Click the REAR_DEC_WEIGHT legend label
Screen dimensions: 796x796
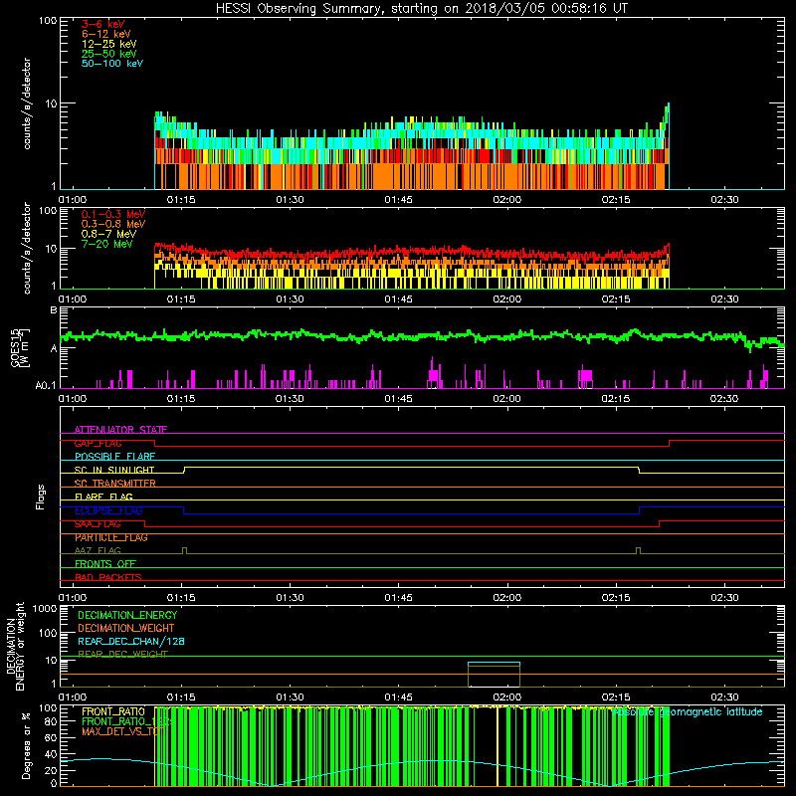(x=122, y=655)
